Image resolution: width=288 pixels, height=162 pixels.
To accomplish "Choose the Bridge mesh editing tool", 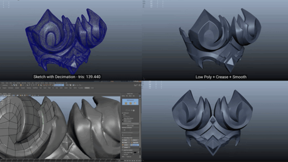I will tap(126, 143).
